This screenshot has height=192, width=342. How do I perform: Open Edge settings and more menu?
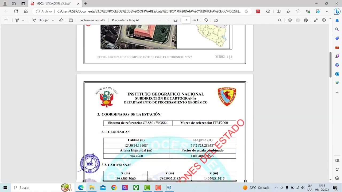pos(328,11)
